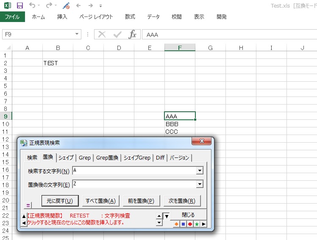Open the Diff tab in the dialog
The image size is (317, 240).
[x=160, y=157]
